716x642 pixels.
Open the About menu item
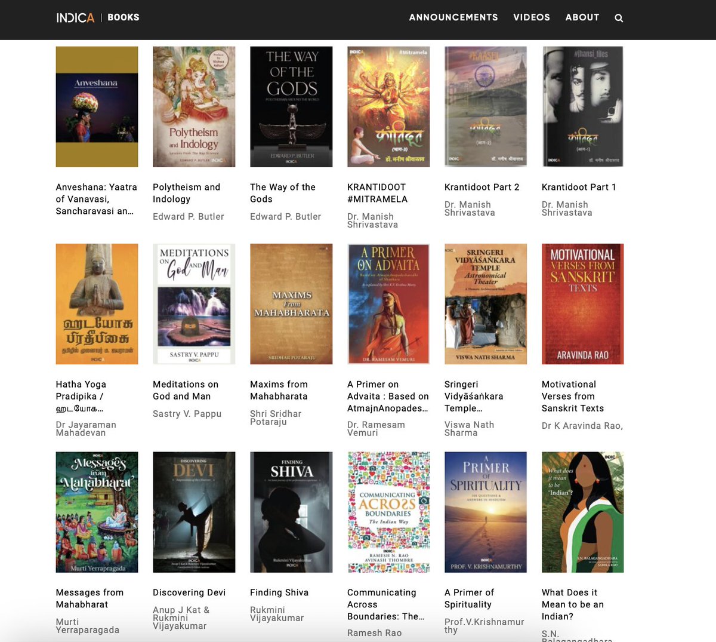(582, 17)
